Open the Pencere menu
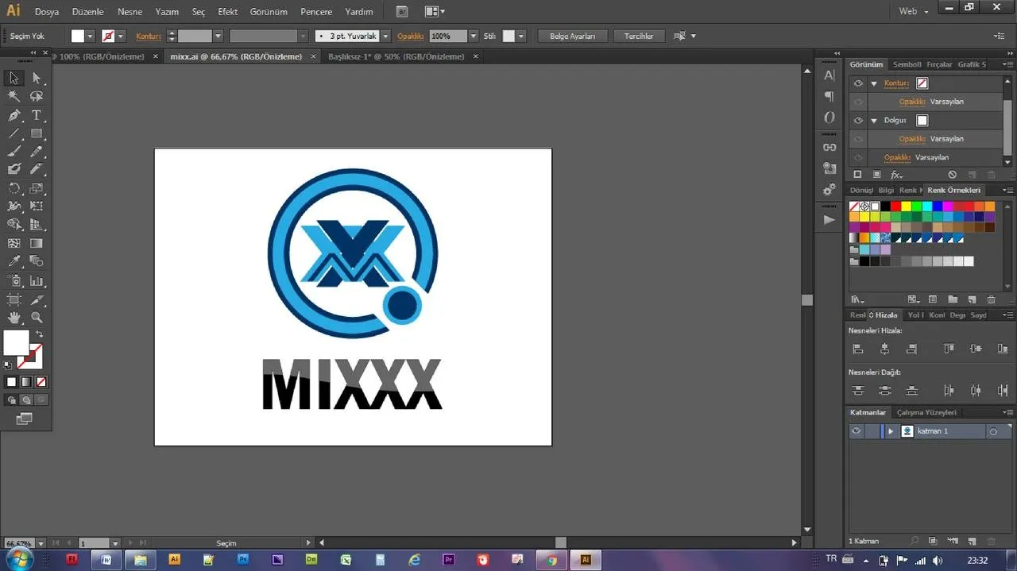Screen dimensions: 1017x571 click(x=316, y=12)
